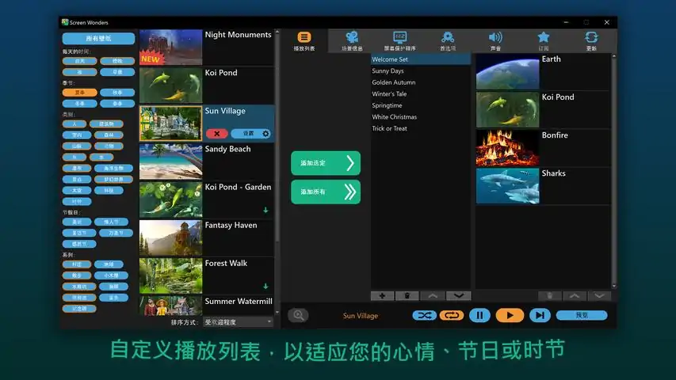The width and height of the screenshot is (676, 380).
Task: Select Night Monuments wallpaper thumbnail
Action: coord(170,47)
